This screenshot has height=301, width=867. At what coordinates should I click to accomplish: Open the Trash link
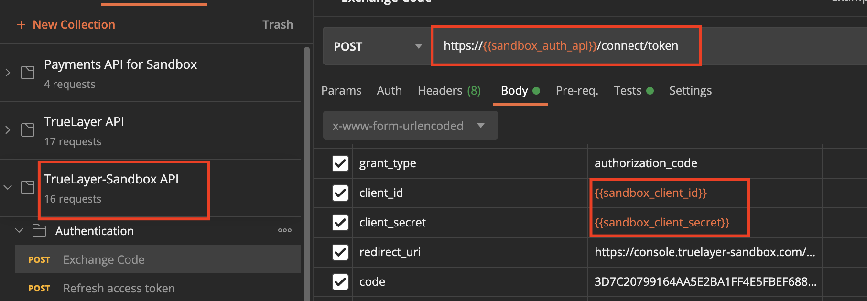pos(278,25)
